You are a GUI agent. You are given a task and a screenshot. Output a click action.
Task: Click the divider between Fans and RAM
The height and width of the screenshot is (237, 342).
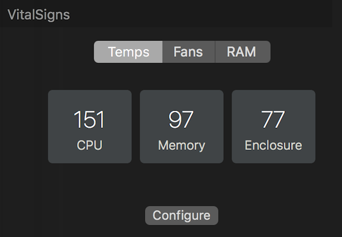click(x=215, y=52)
